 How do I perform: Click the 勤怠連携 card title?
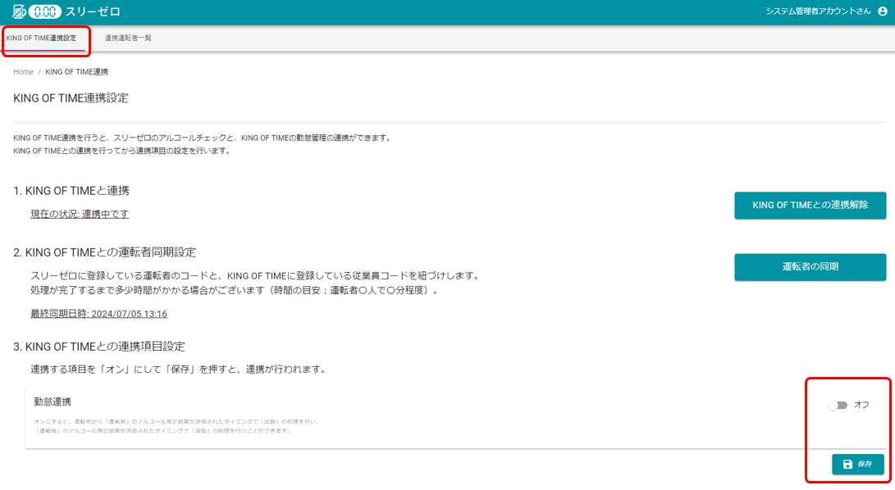53,402
